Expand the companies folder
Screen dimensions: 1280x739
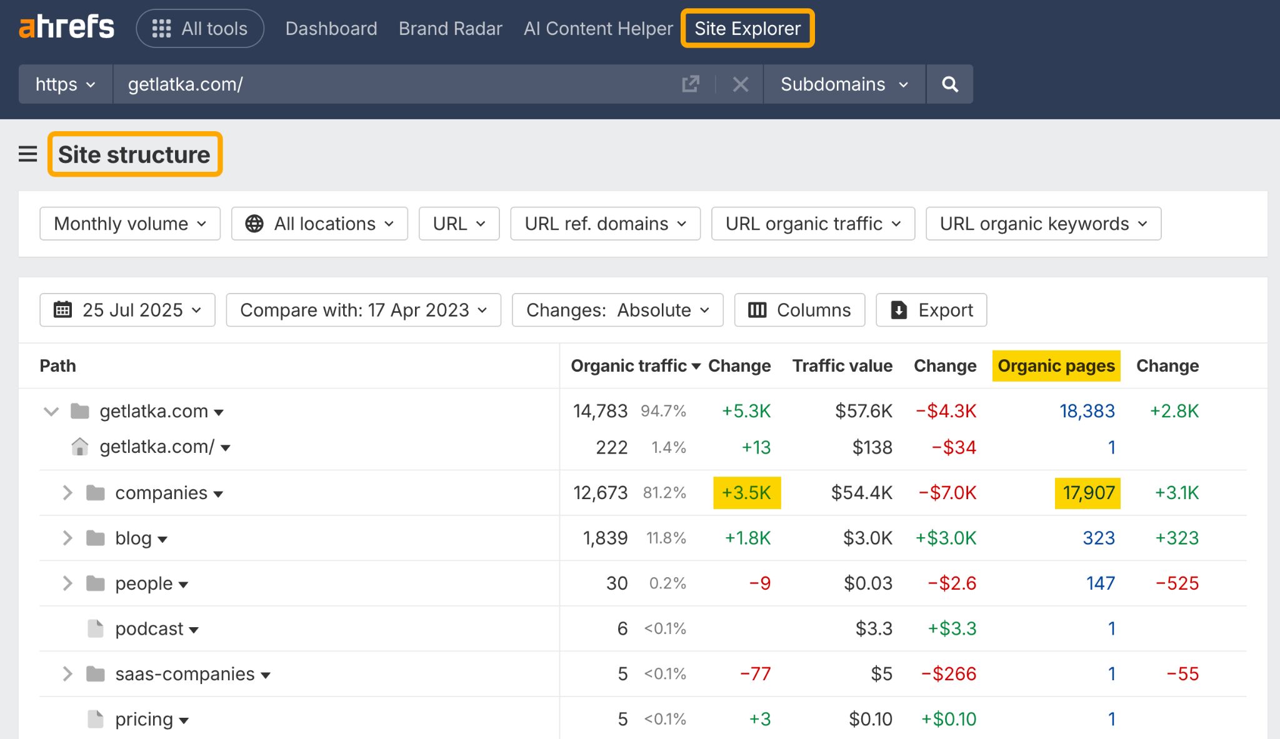click(x=67, y=492)
